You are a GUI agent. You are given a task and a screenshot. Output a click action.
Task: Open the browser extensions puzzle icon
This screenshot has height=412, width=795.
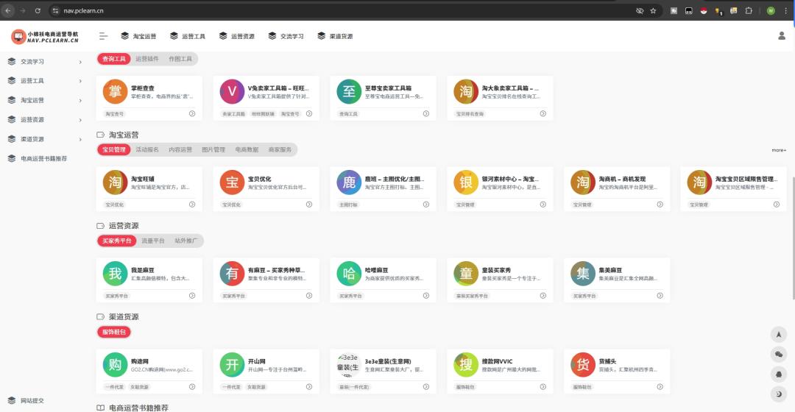point(749,10)
